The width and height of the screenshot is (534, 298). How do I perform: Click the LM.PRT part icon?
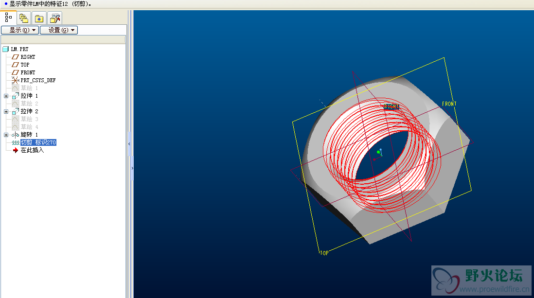5,49
